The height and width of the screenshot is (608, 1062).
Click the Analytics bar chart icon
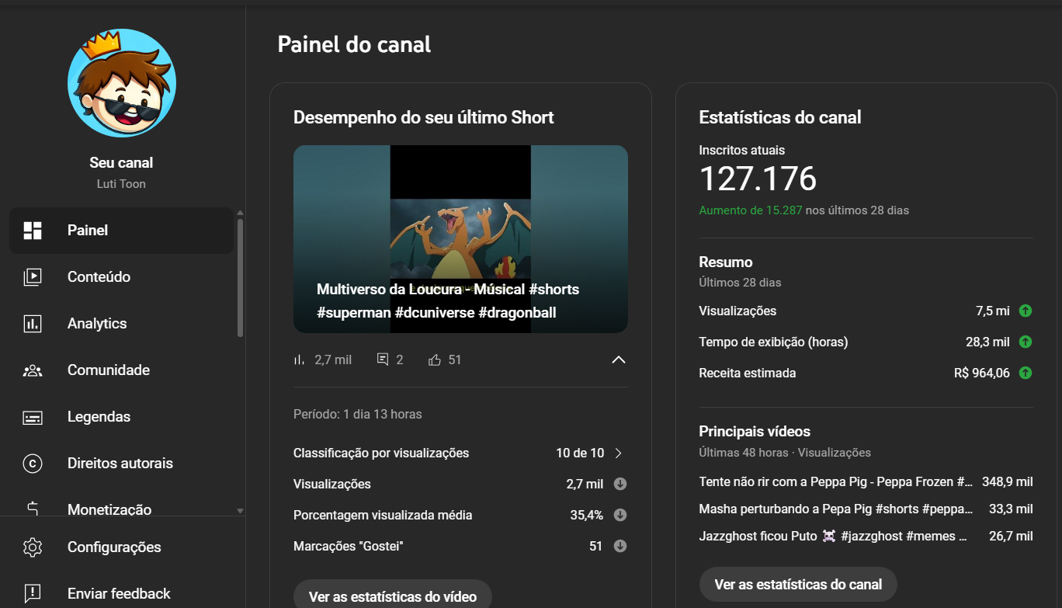(x=33, y=323)
